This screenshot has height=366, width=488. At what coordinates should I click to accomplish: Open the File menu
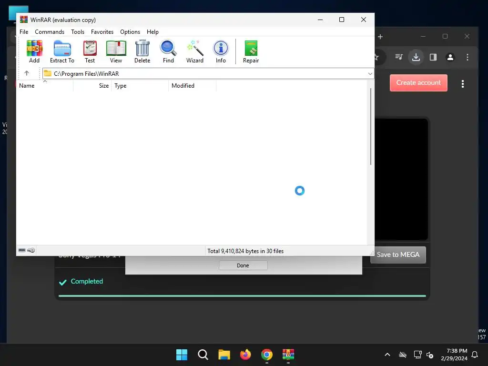click(x=24, y=32)
